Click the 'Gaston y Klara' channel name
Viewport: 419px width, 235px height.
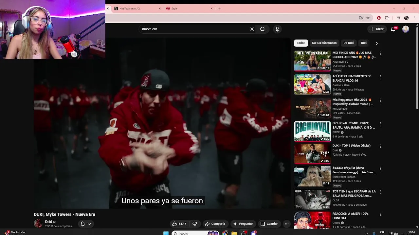coord(341,85)
